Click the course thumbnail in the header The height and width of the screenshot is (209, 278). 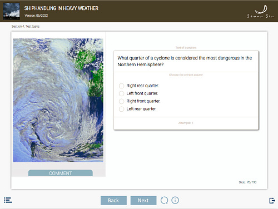coord(11,11)
